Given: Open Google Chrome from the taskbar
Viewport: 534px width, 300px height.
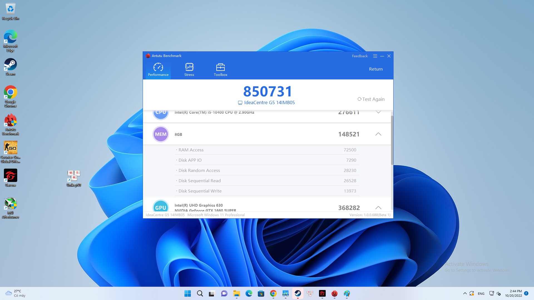Looking at the screenshot, I should coord(273,293).
